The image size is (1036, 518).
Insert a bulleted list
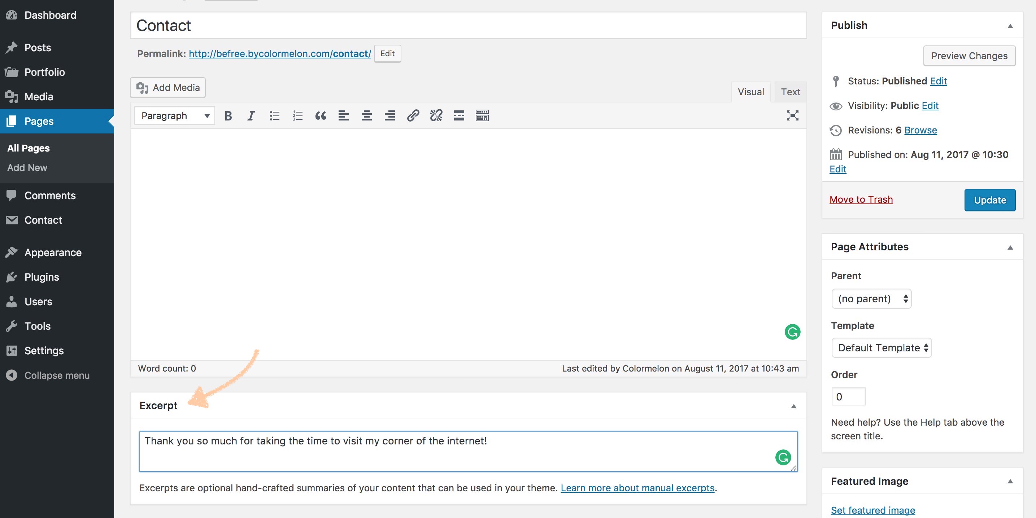[274, 116]
